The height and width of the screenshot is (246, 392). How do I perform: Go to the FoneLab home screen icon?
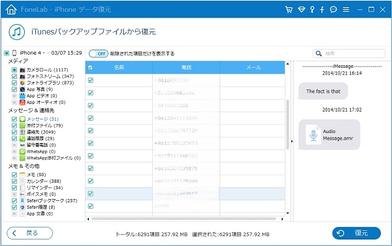(11, 10)
